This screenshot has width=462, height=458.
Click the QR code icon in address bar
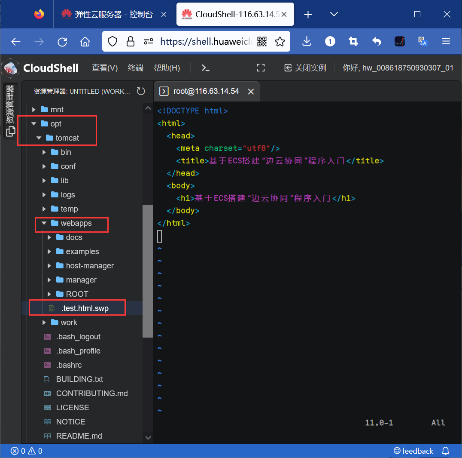[x=262, y=41]
